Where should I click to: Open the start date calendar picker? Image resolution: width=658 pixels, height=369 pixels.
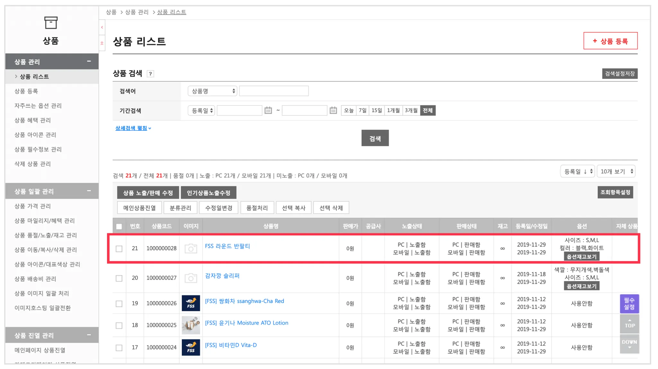(268, 111)
